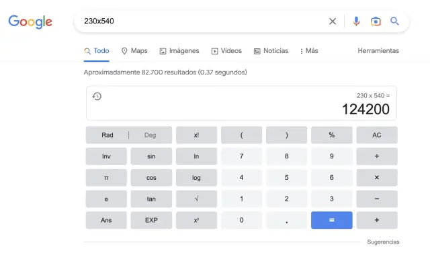
Task: Open the Sugerencias feedback link
Action: click(383, 242)
